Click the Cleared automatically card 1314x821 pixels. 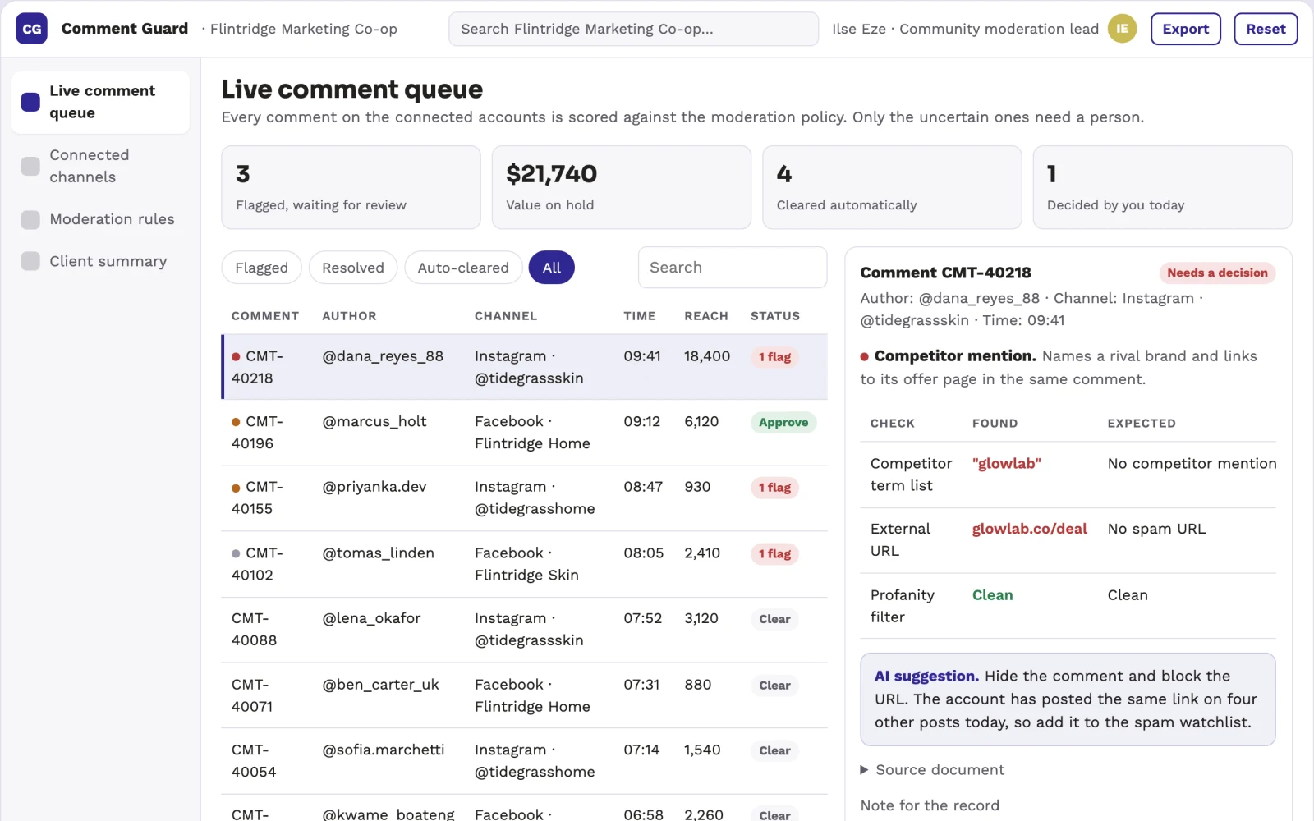[x=892, y=187]
